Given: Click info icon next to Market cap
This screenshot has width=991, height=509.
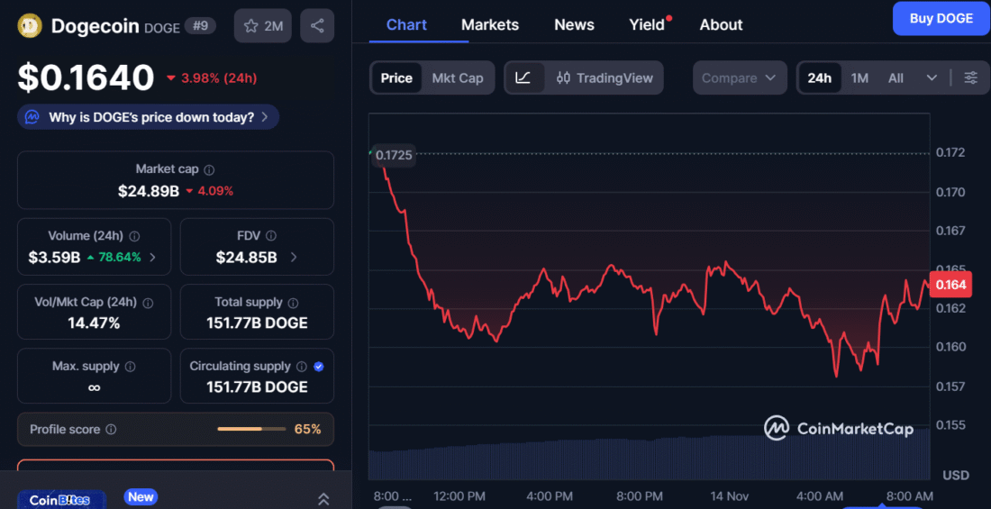Looking at the screenshot, I should click(x=210, y=170).
